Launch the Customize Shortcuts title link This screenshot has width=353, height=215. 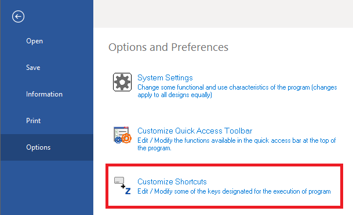click(x=172, y=181)
